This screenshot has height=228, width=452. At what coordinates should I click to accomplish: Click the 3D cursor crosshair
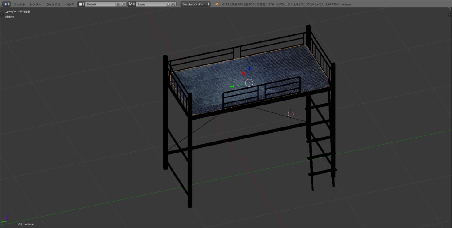[x=290, y=114]
